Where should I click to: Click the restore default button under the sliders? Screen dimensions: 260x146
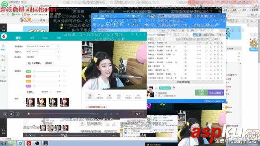(x=30, y=92)
